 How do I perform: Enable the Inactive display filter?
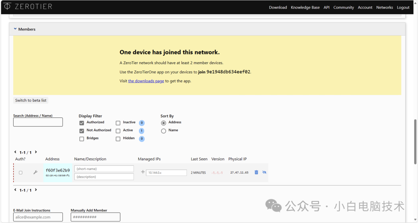click(118, 123)
